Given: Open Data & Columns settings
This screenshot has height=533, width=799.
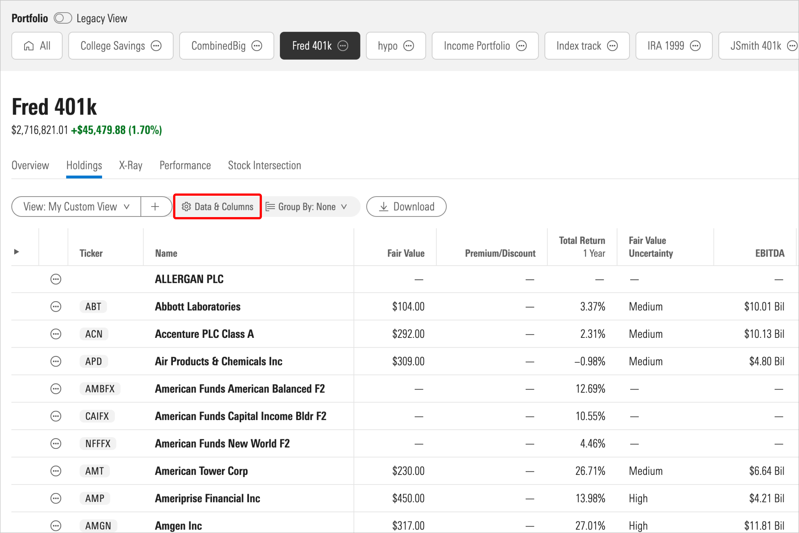Looking at the screenshot, I should click(218, 207).
